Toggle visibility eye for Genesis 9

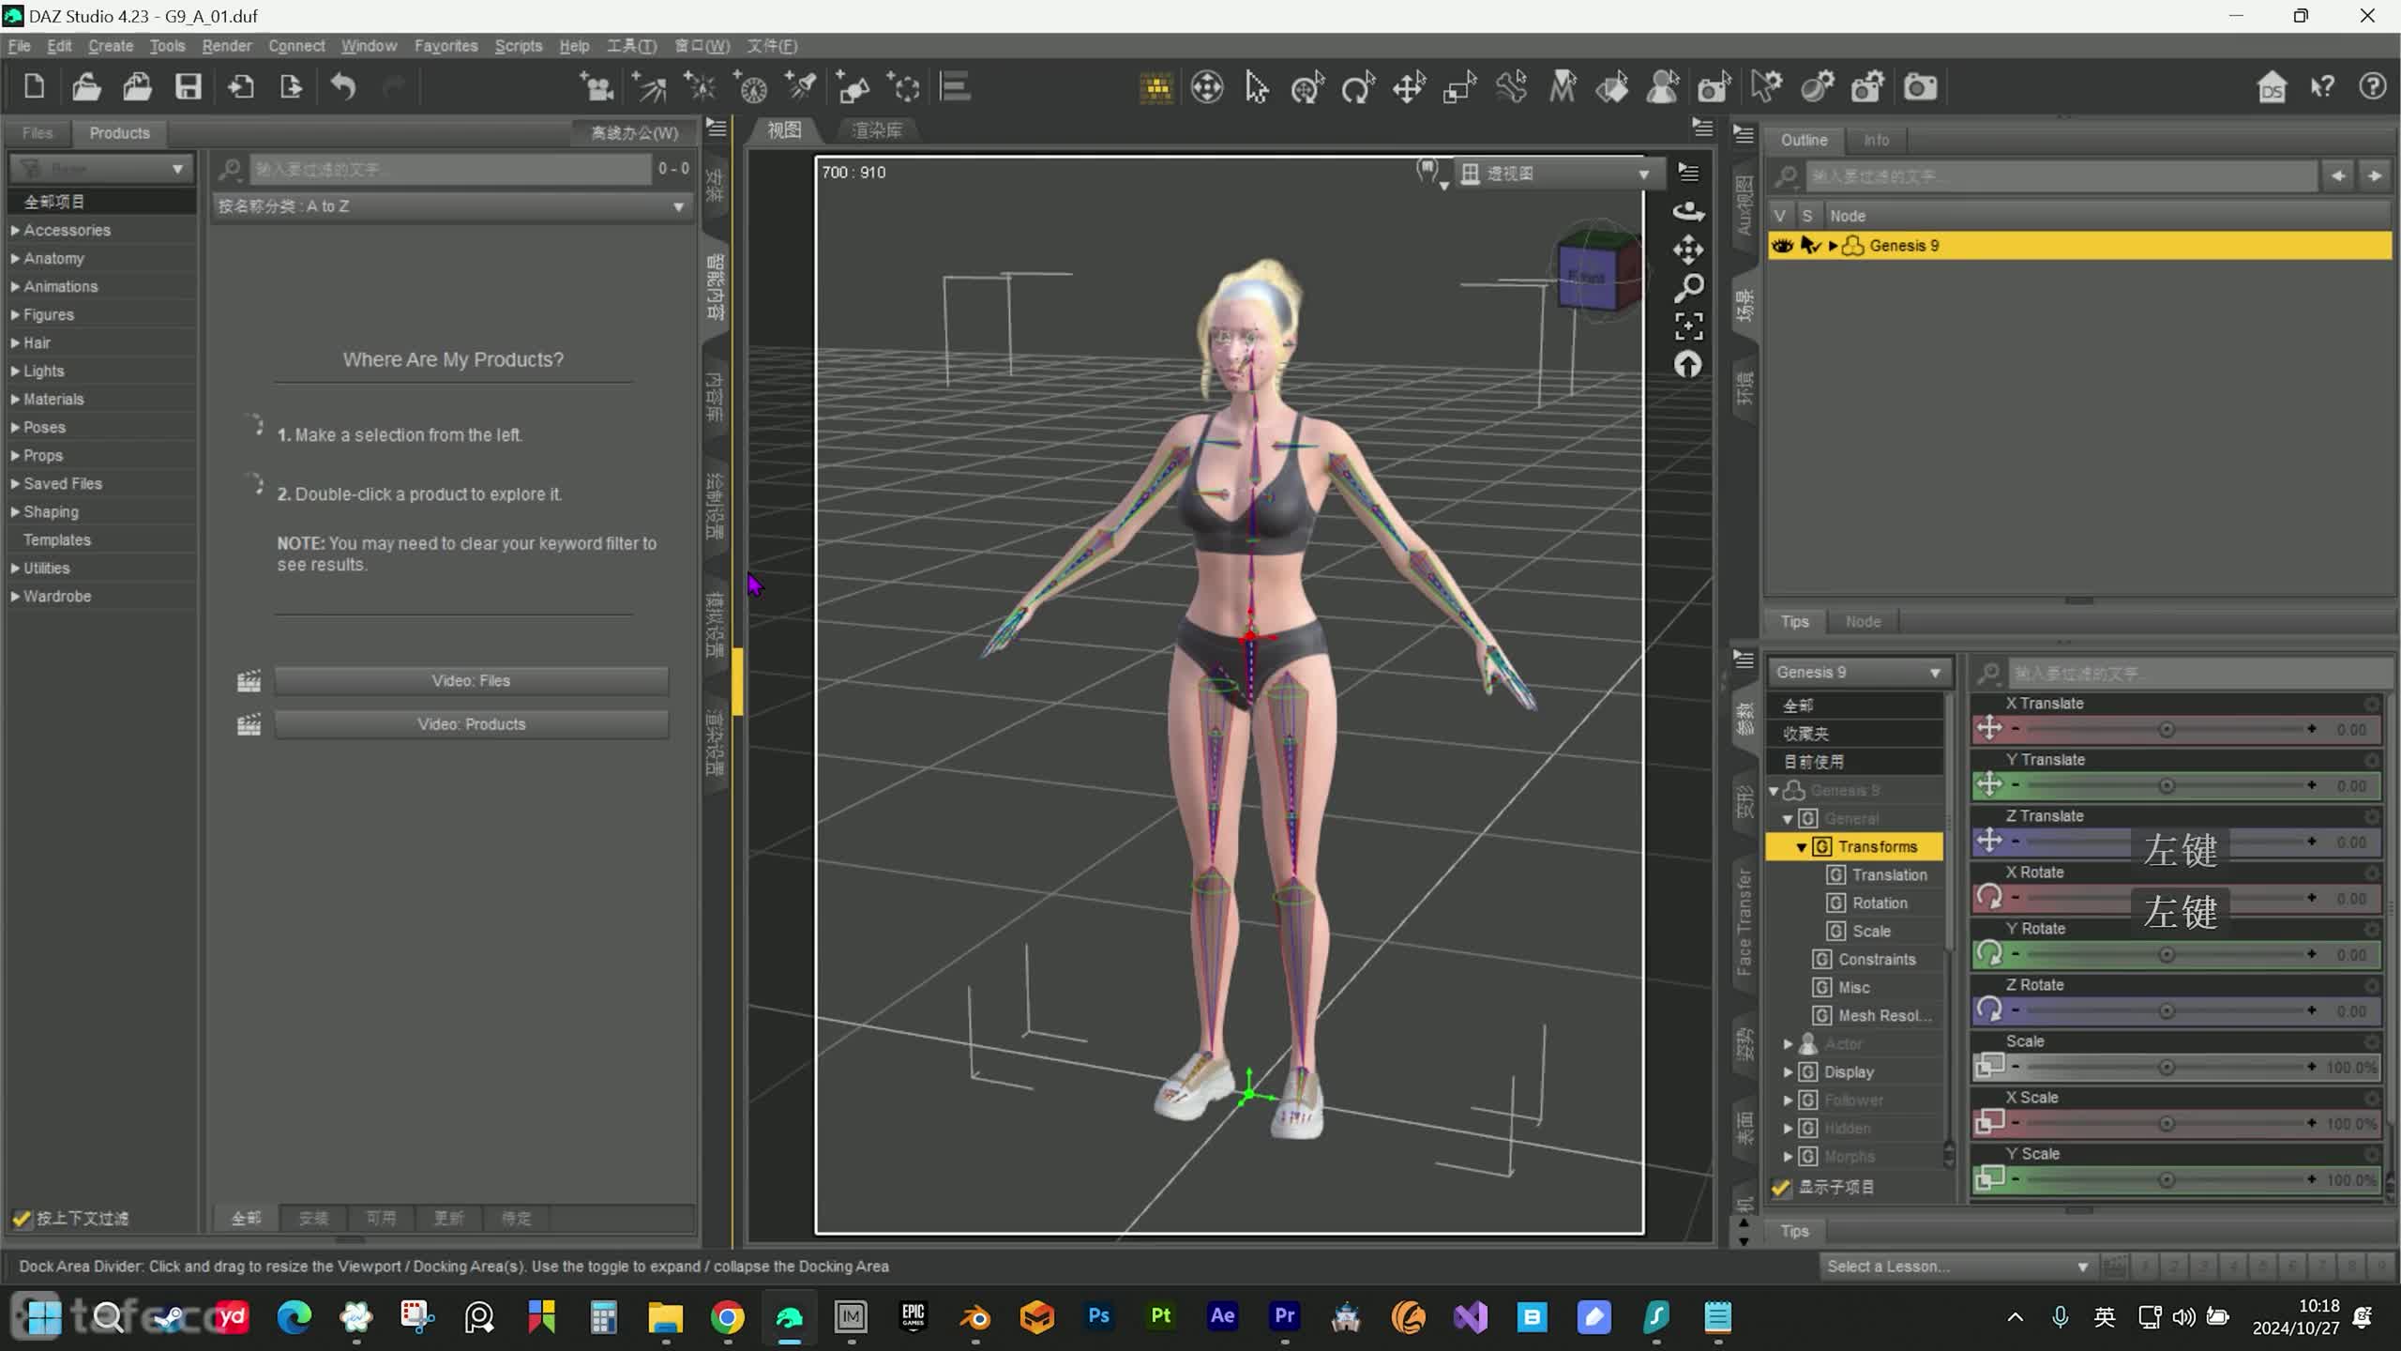(1782, 246)
